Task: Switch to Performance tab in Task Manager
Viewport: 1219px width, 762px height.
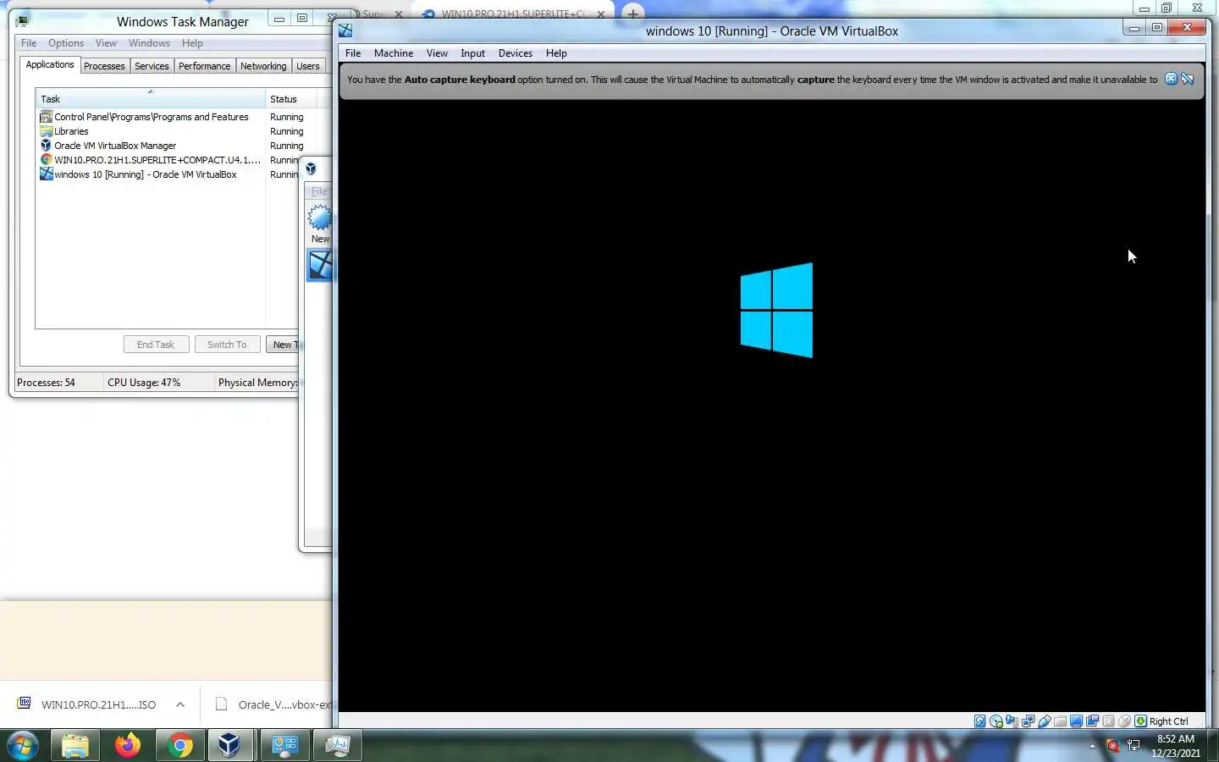Action: click(x=204, y=66)
